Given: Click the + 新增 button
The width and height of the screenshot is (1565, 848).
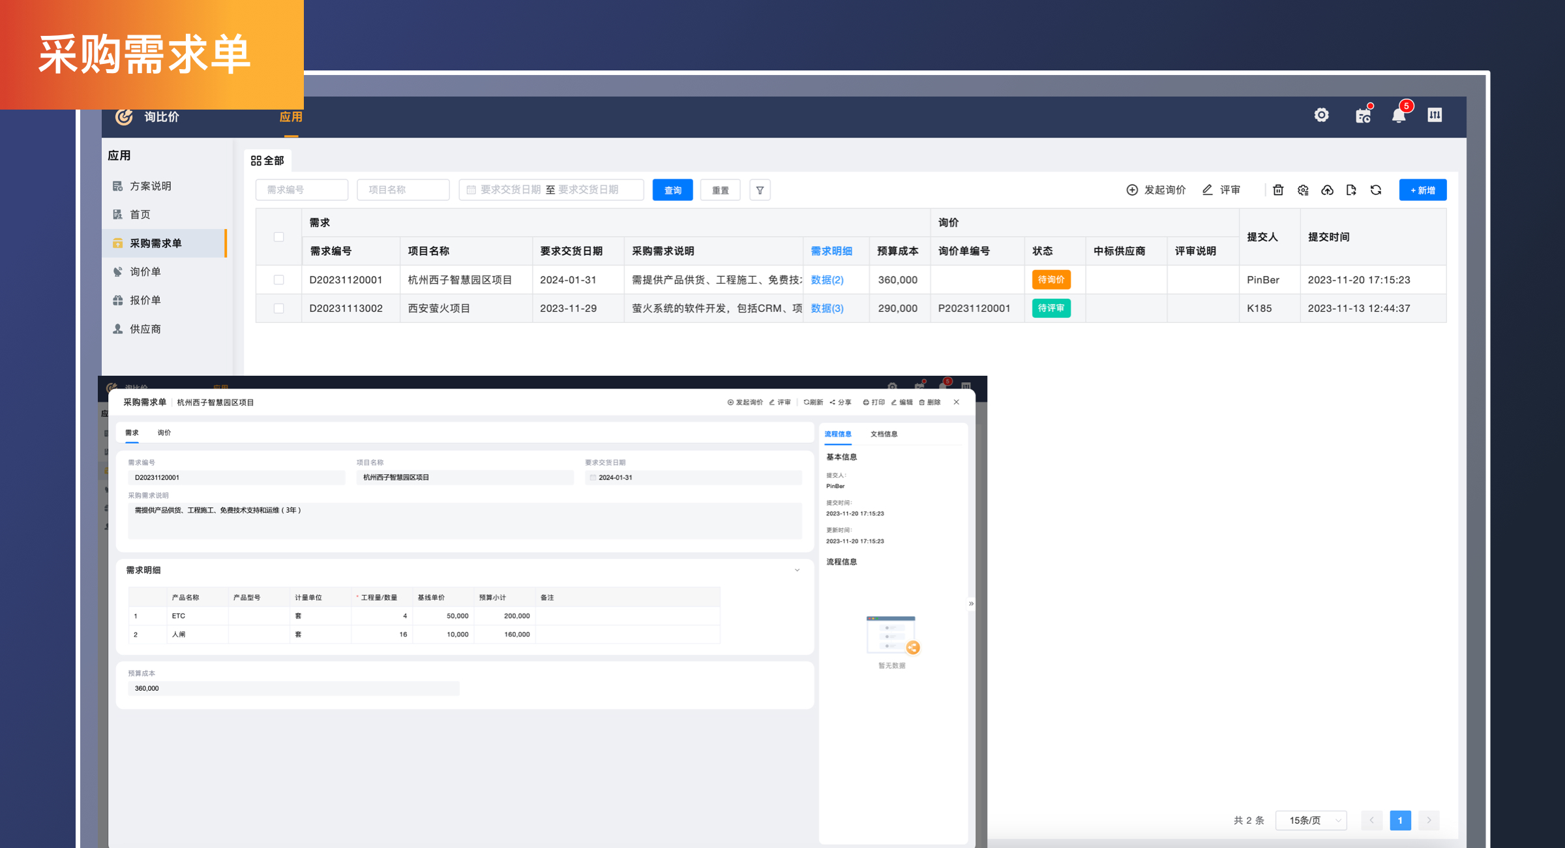Looking at the screenshot, I should (1422, 190).
